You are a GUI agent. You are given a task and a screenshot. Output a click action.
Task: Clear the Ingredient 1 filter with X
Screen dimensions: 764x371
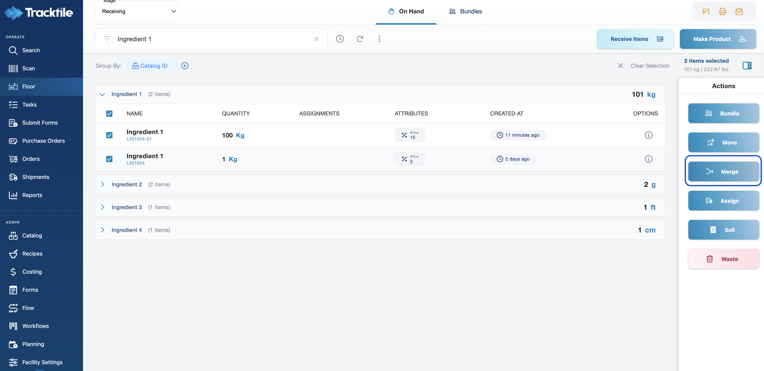(x=316, y=39)
